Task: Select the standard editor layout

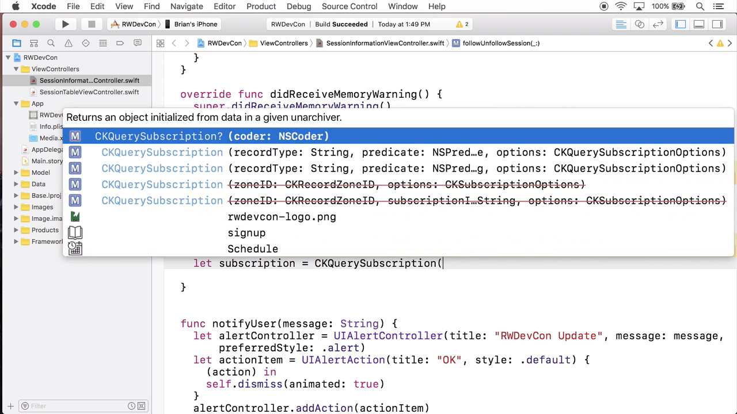Action: (x=621, y=24)
